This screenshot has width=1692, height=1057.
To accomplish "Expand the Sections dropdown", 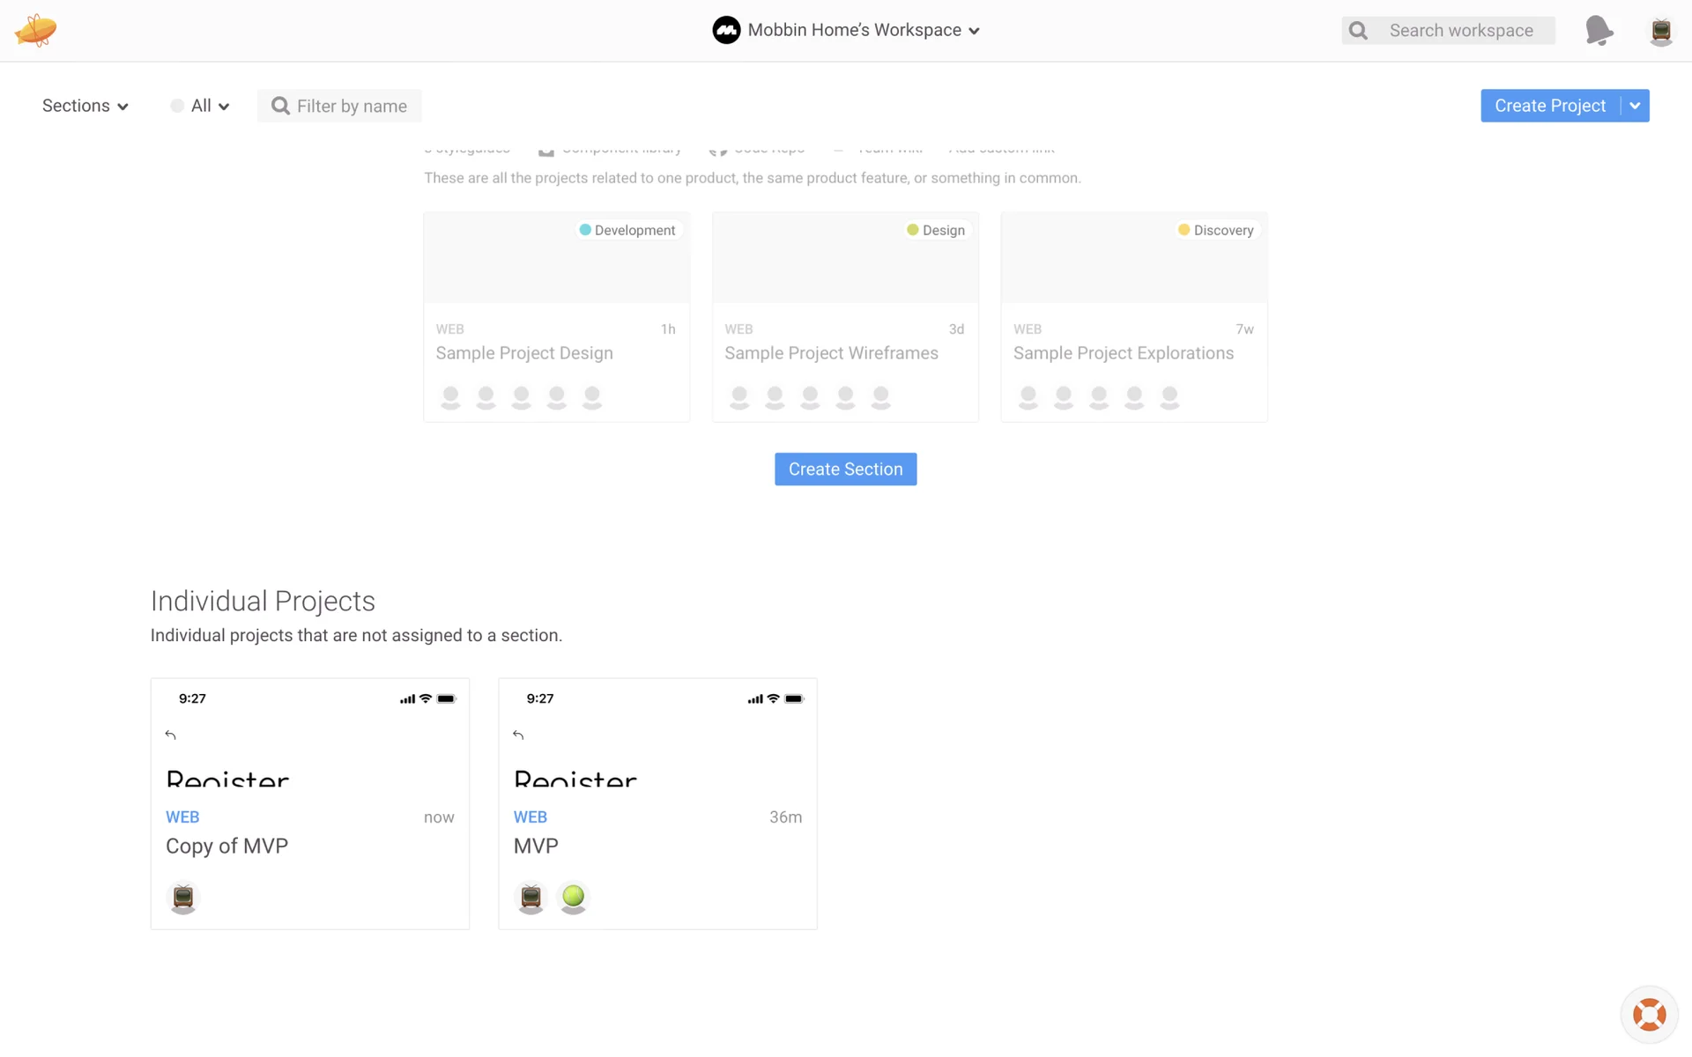I will tap(85, 106).
